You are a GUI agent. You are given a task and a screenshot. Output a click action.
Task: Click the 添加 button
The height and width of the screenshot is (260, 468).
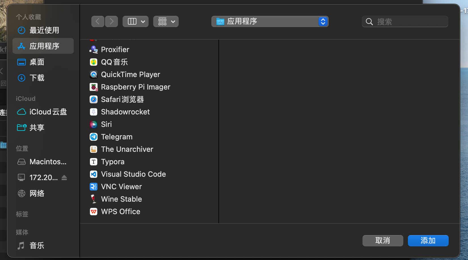pyautogui.click(x=428, y=241)
